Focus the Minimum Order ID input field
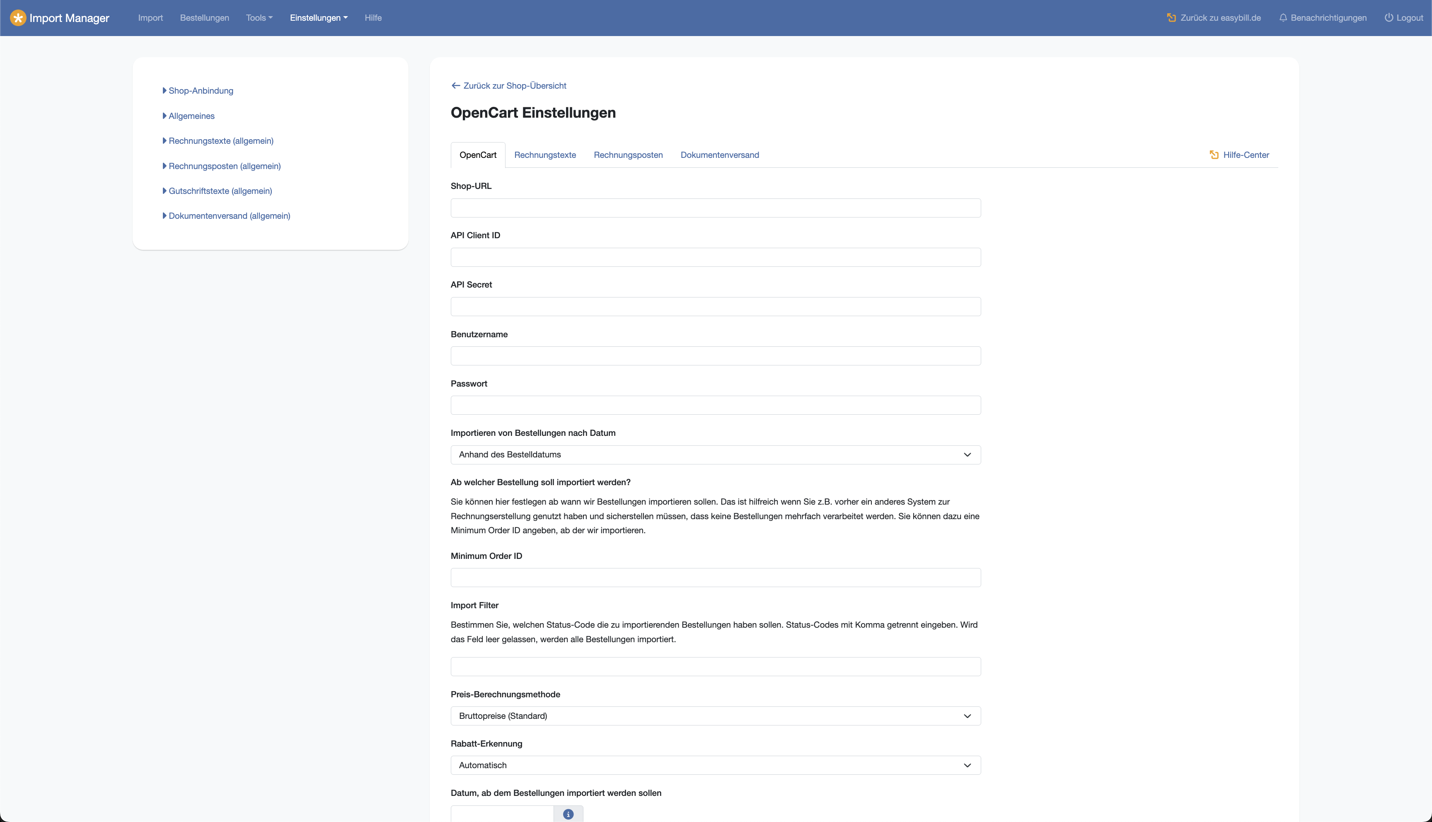The height and width of the screenshot is (822, 1432). tap(715, 578)
